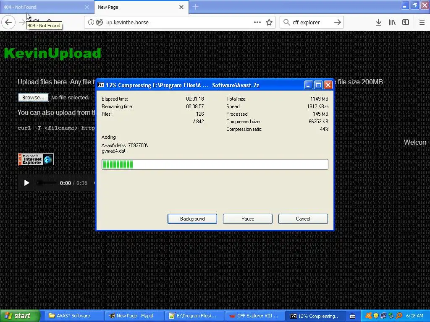Open the hamburger application menu
This screenshot has width=430, height=322.
[x=422, y=22]
